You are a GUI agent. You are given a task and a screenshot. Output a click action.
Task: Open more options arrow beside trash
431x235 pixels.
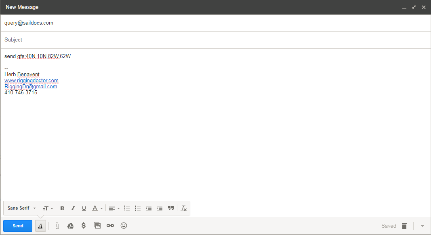422,226
